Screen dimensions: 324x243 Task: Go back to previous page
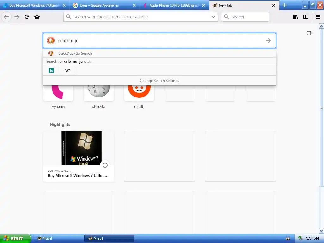(x=6, y=17)
